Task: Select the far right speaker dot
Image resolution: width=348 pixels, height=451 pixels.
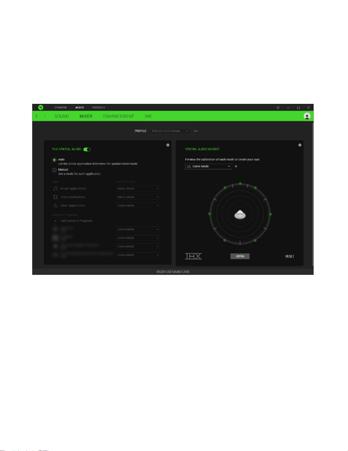Action: [270, 214]
